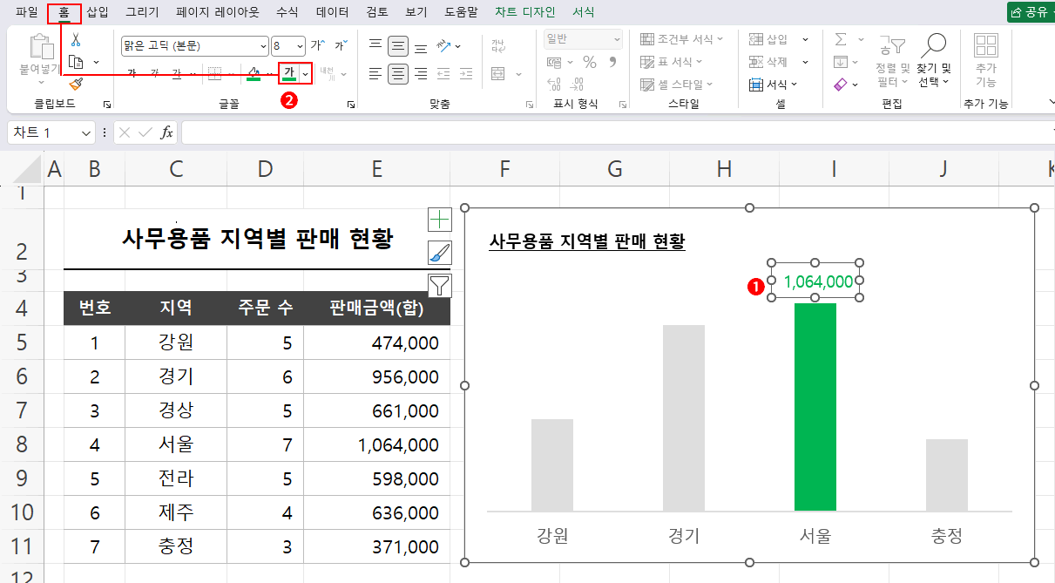Open Font settings dialog launcher
The height and width of the screenshot is (583, 1055).
[351, 104]
